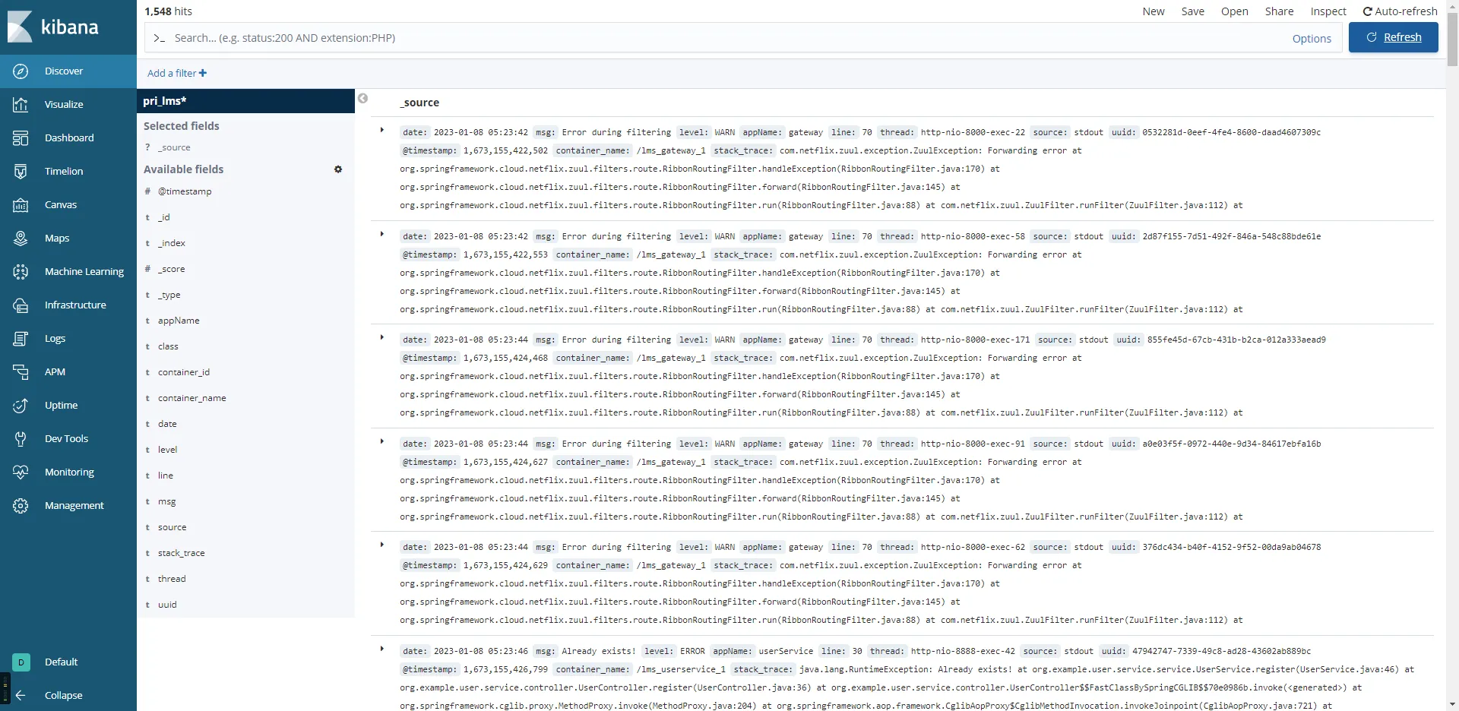Click Share in the top menu
1459x711 pixels.
click(1279, 11)
